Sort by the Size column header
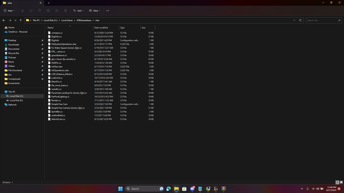The height and width of the screenshot is (193, 344). click(144, 28)
